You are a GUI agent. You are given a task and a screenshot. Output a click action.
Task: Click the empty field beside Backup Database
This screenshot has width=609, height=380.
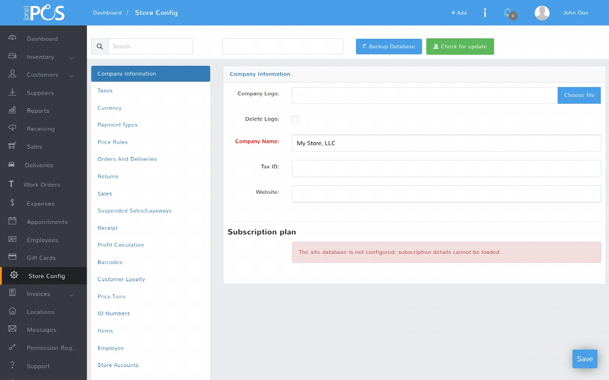point(283,46)
